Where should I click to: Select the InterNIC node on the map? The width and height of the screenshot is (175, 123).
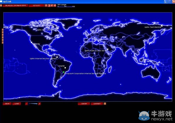pos(65,68)
